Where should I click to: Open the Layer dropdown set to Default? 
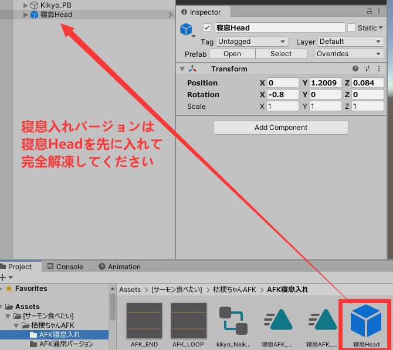click(350, 42)
